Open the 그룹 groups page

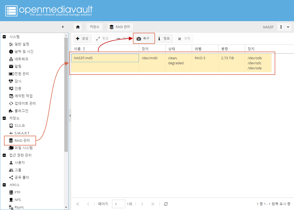(15, 170)
